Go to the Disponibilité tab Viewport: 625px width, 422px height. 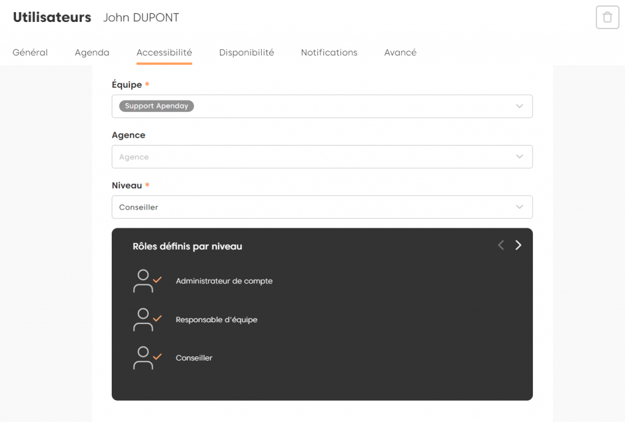[x=247, y=52]
